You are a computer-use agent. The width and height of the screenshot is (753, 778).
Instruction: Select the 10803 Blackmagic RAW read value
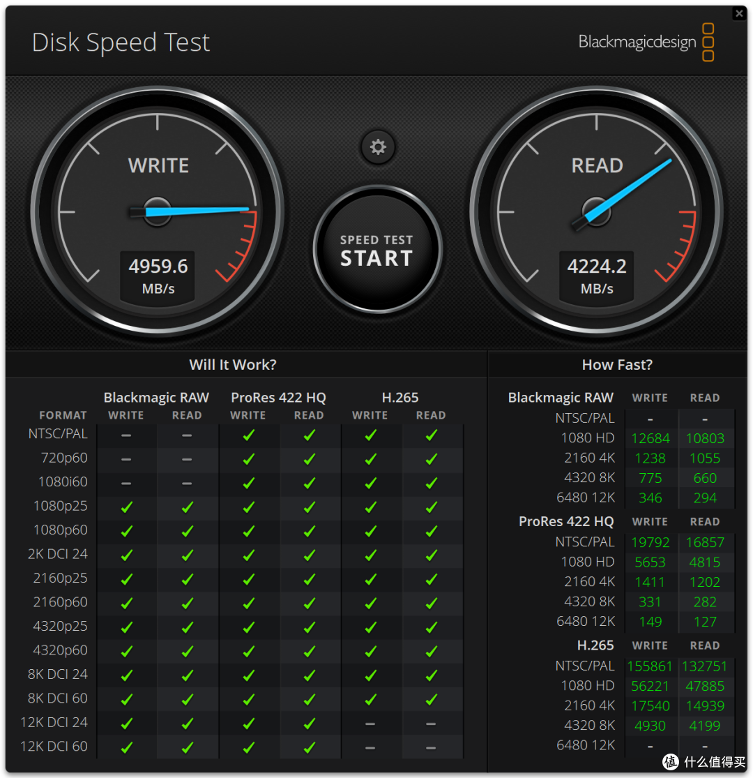pyautogui.click(x=705, y=439)
